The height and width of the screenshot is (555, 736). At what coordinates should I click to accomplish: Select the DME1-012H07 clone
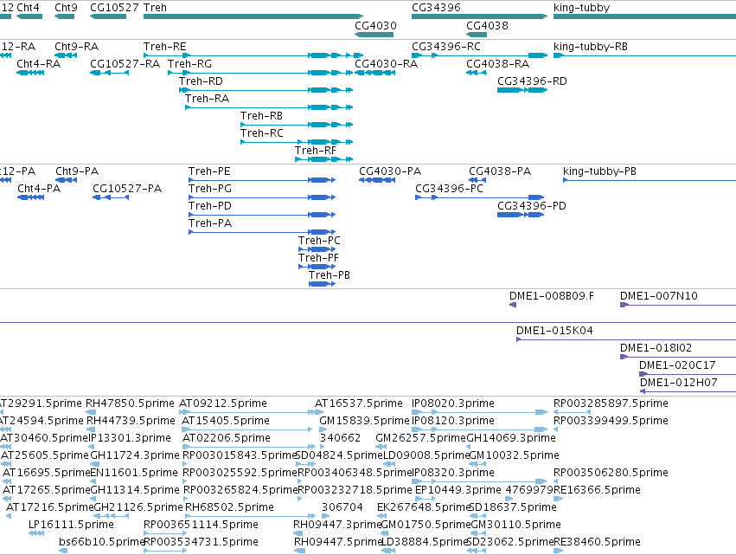coord(688,391)
